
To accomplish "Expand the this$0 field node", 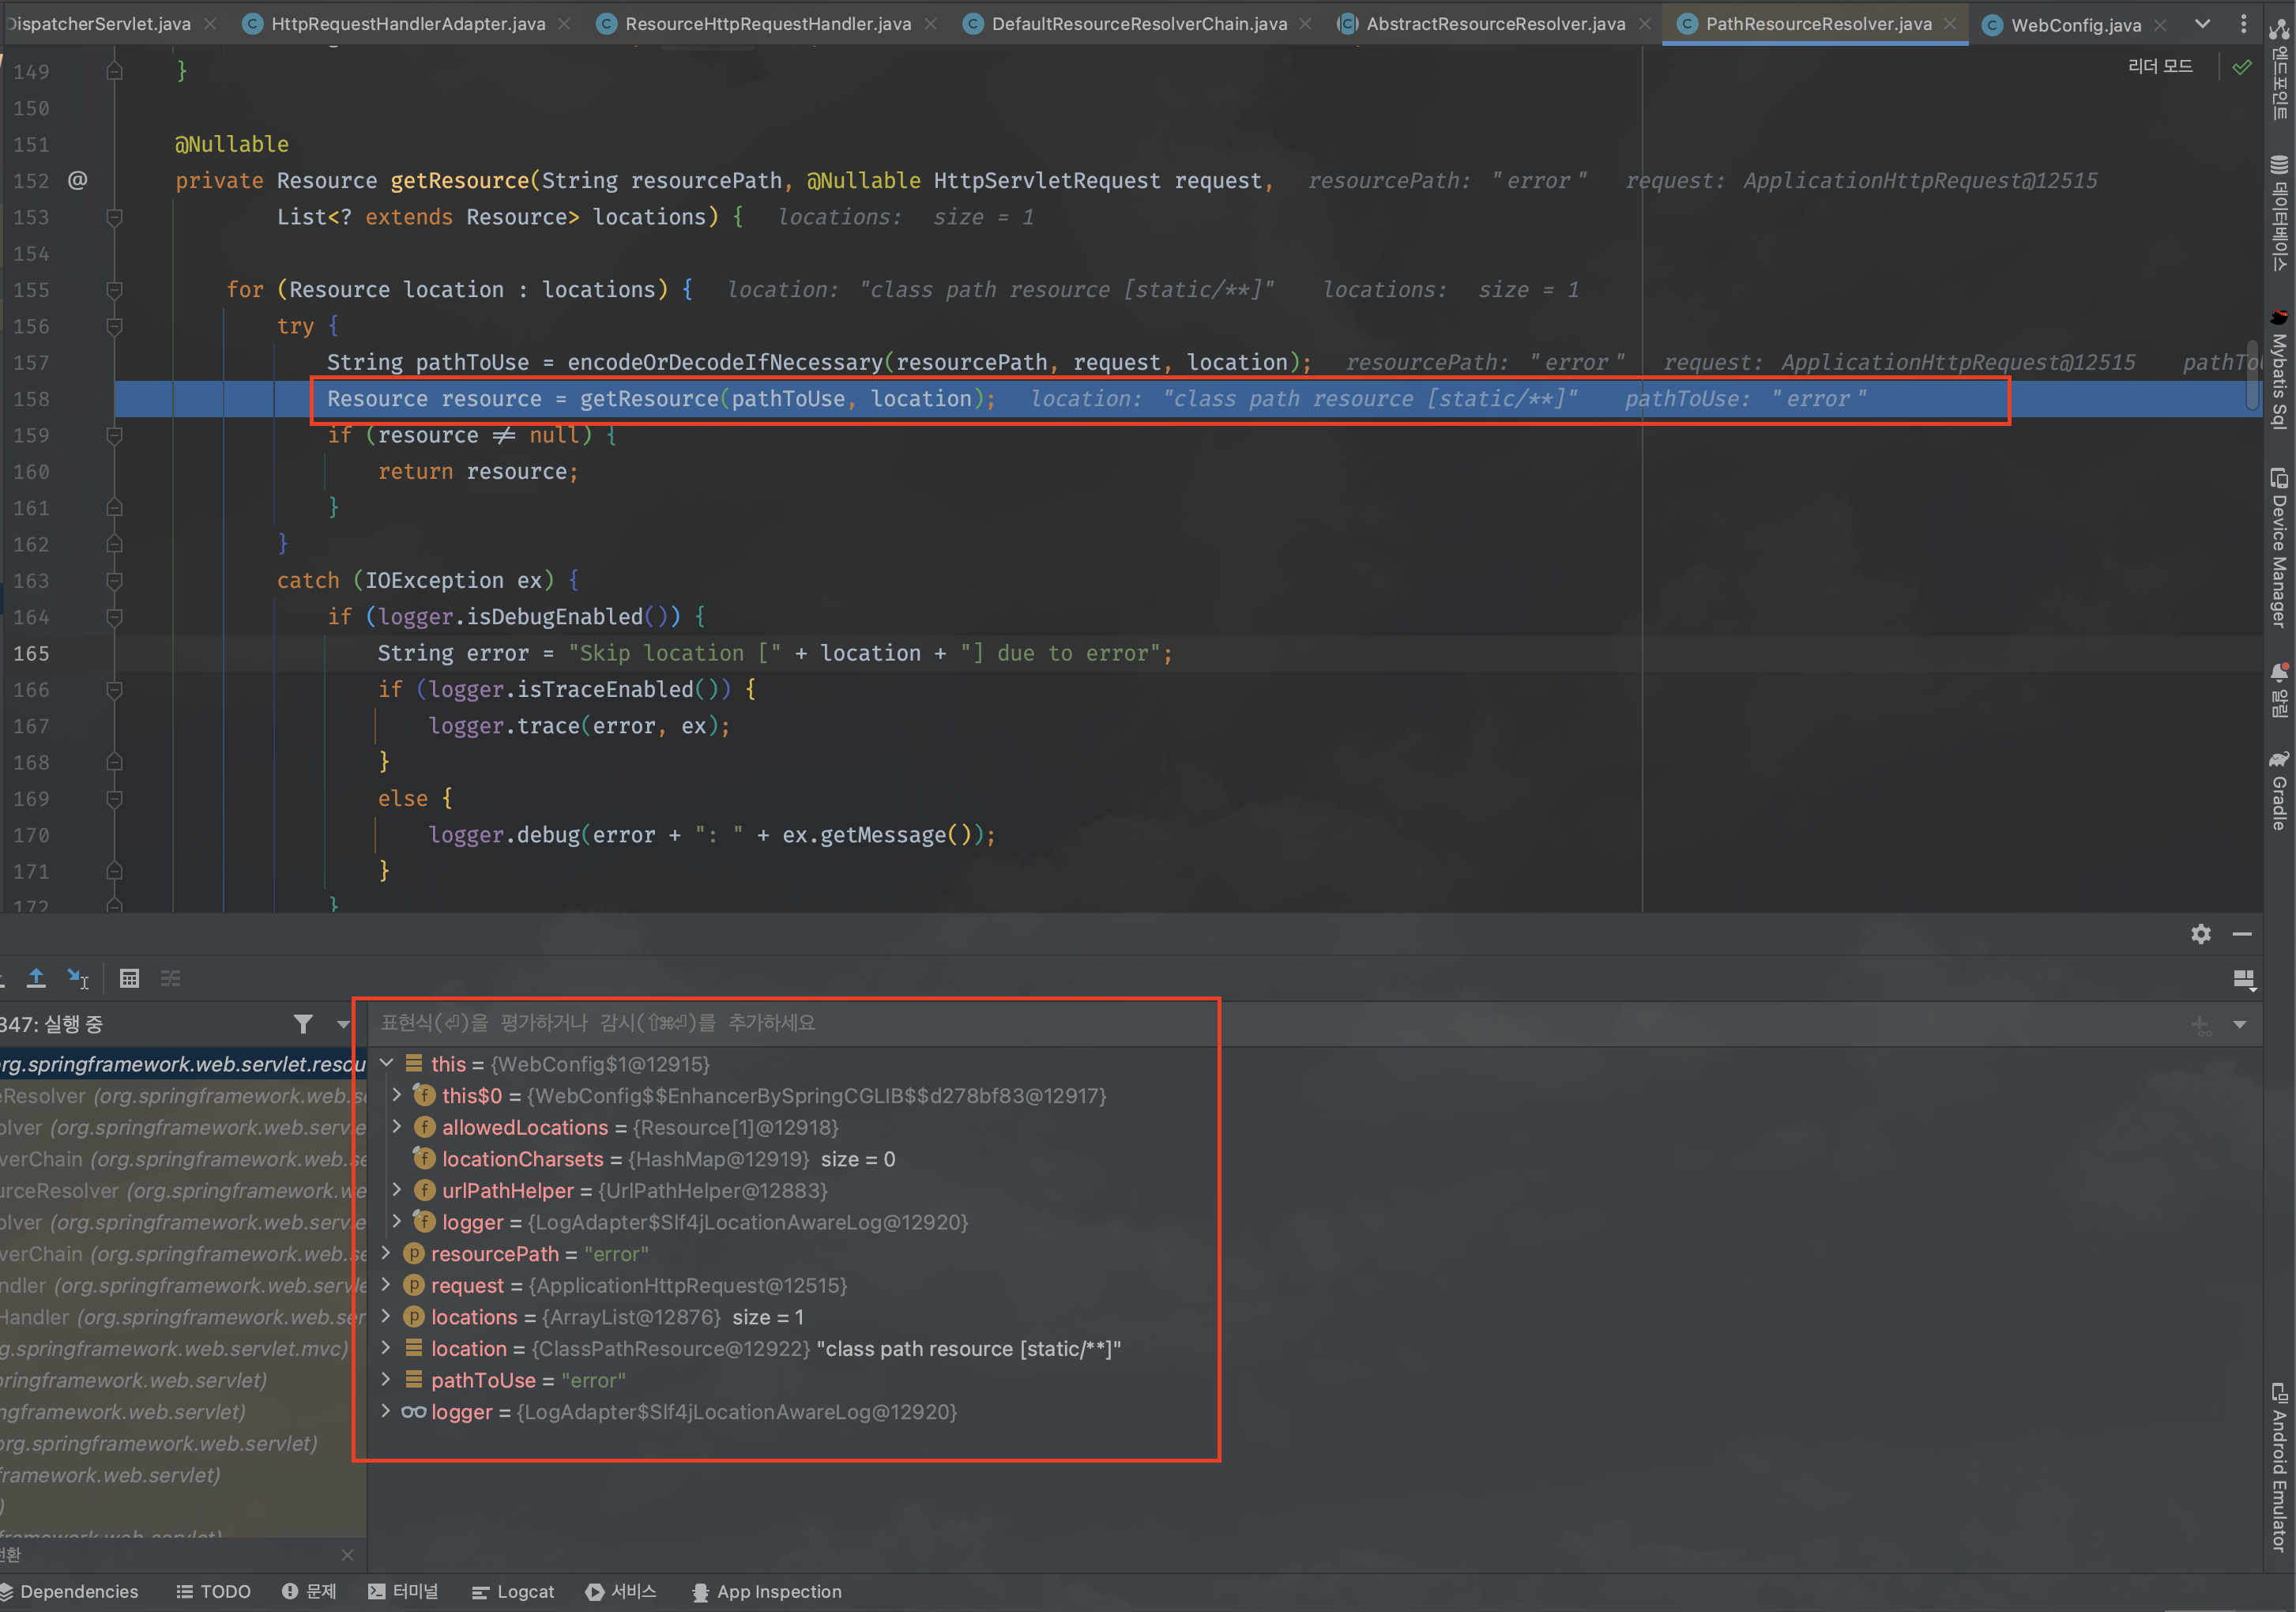I will coord(397,1095).
